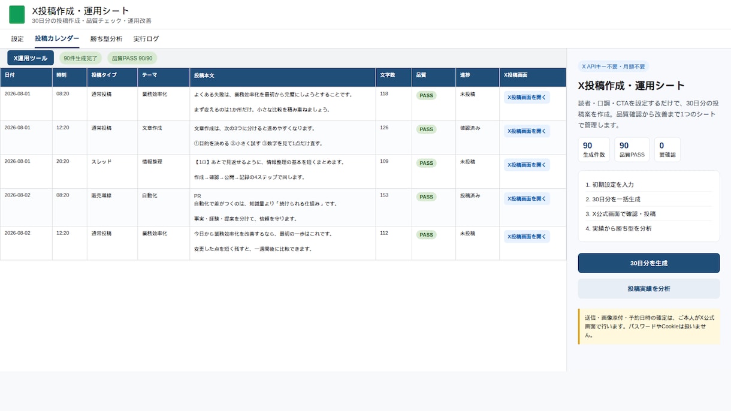The image size is (731, 411).
Task: Click the 品質PASS 90/90 badge
Action: tap(132, 58)
